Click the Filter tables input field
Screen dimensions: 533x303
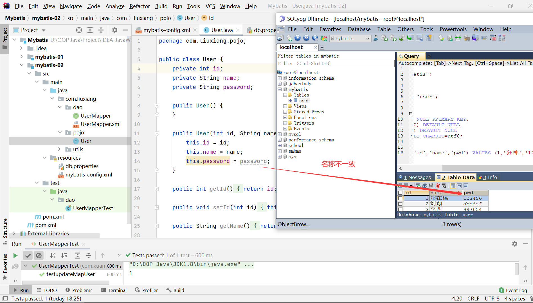335,64
